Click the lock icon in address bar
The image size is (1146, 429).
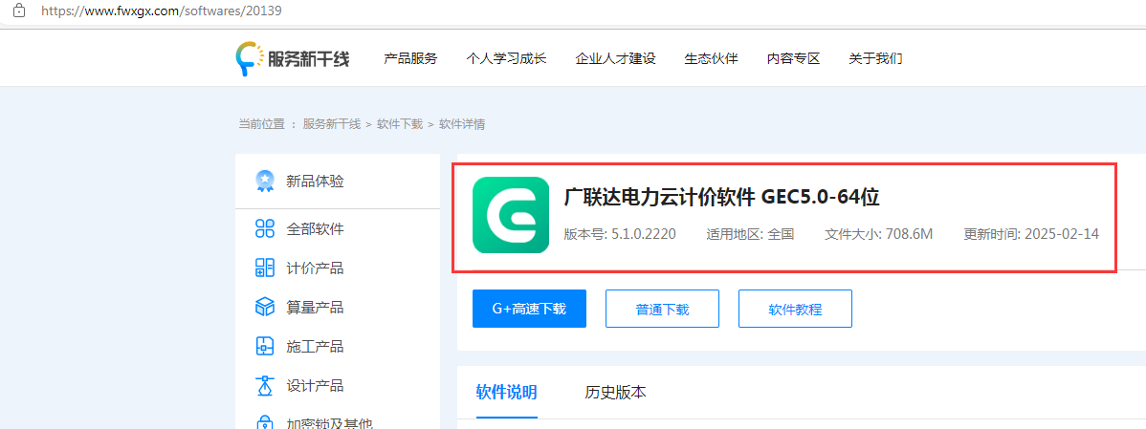coord(19,11)
